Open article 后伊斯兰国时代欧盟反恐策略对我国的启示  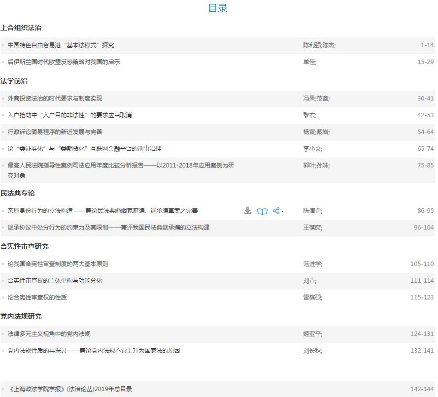64,62
